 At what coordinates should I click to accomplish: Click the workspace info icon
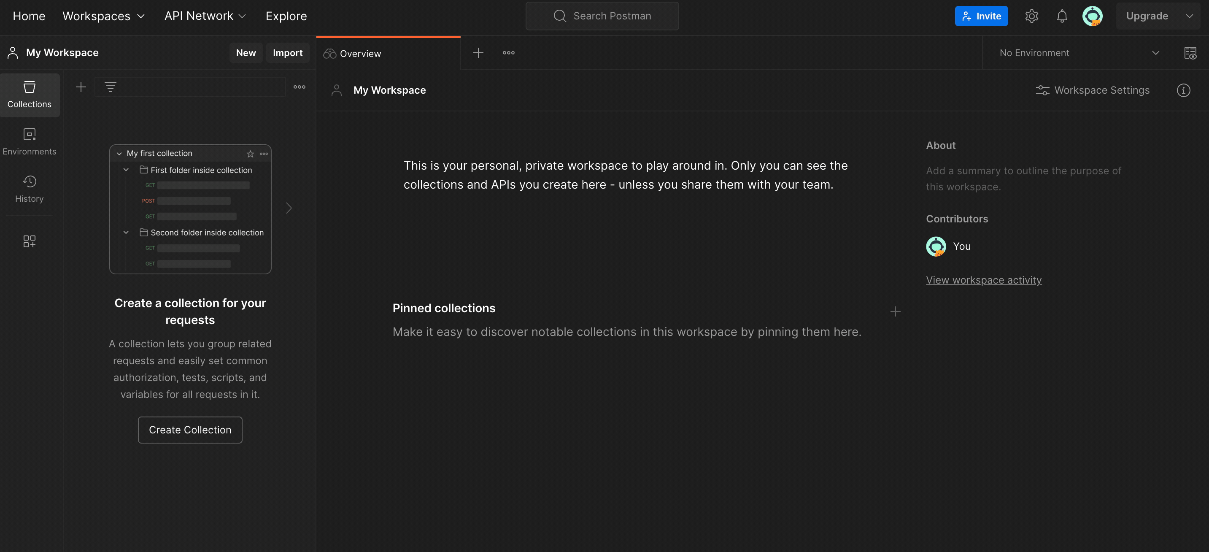(x=1183, y=90)
